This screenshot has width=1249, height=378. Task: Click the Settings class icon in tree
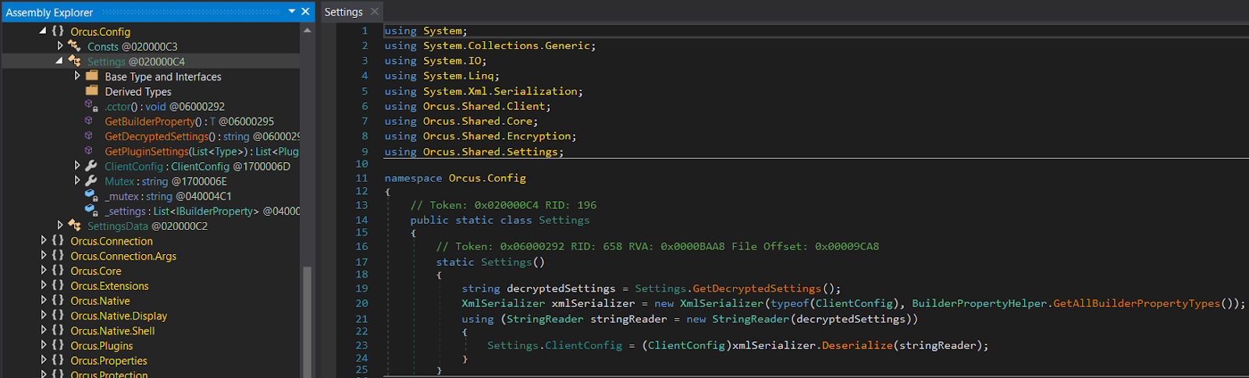click(75, 61)
